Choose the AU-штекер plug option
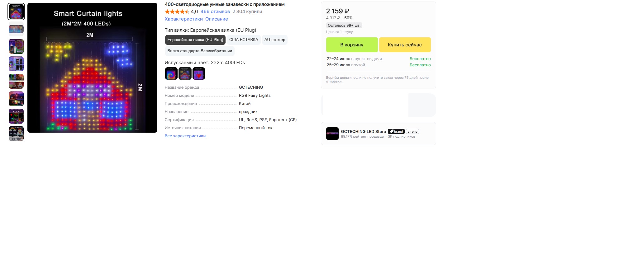Screen dimensions: 643x269 coord(275,40)
